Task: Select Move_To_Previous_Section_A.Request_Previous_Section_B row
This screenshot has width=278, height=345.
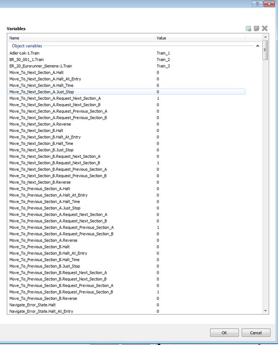Action: (126, 234)
